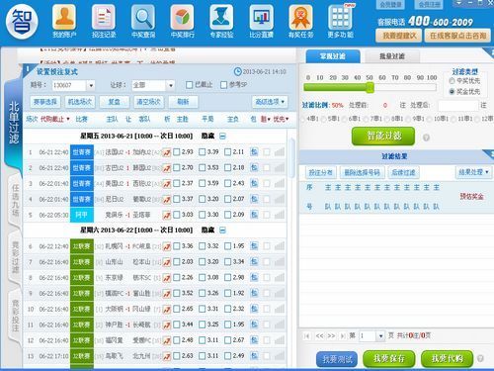Click 包 icon in match row 2
The width and height of the screenshot is (494, 371).
point(254,167)
